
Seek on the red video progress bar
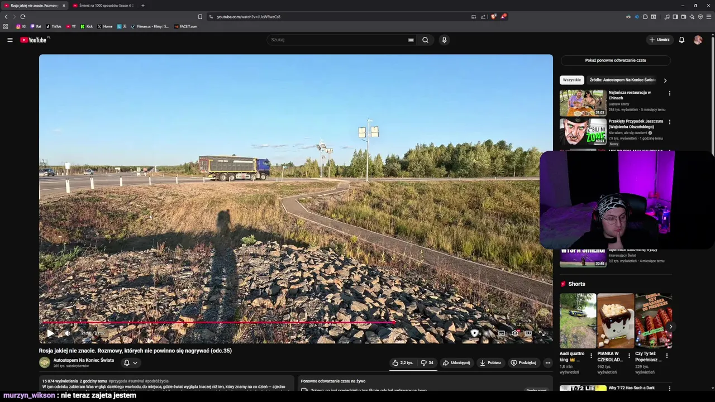click(295, 322)
